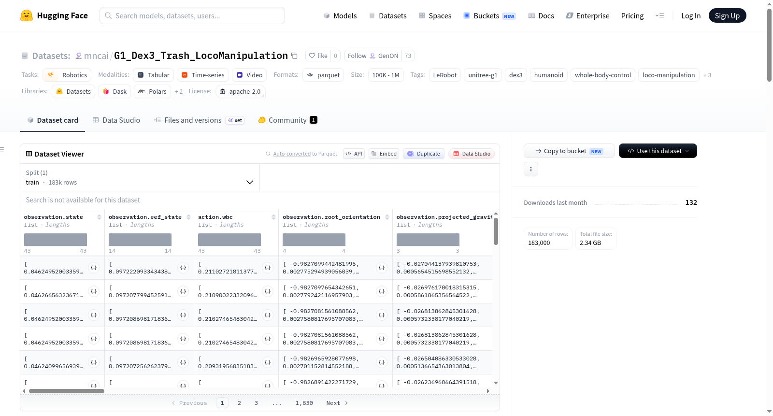Click Copy to bucket button

click(569, 151)
